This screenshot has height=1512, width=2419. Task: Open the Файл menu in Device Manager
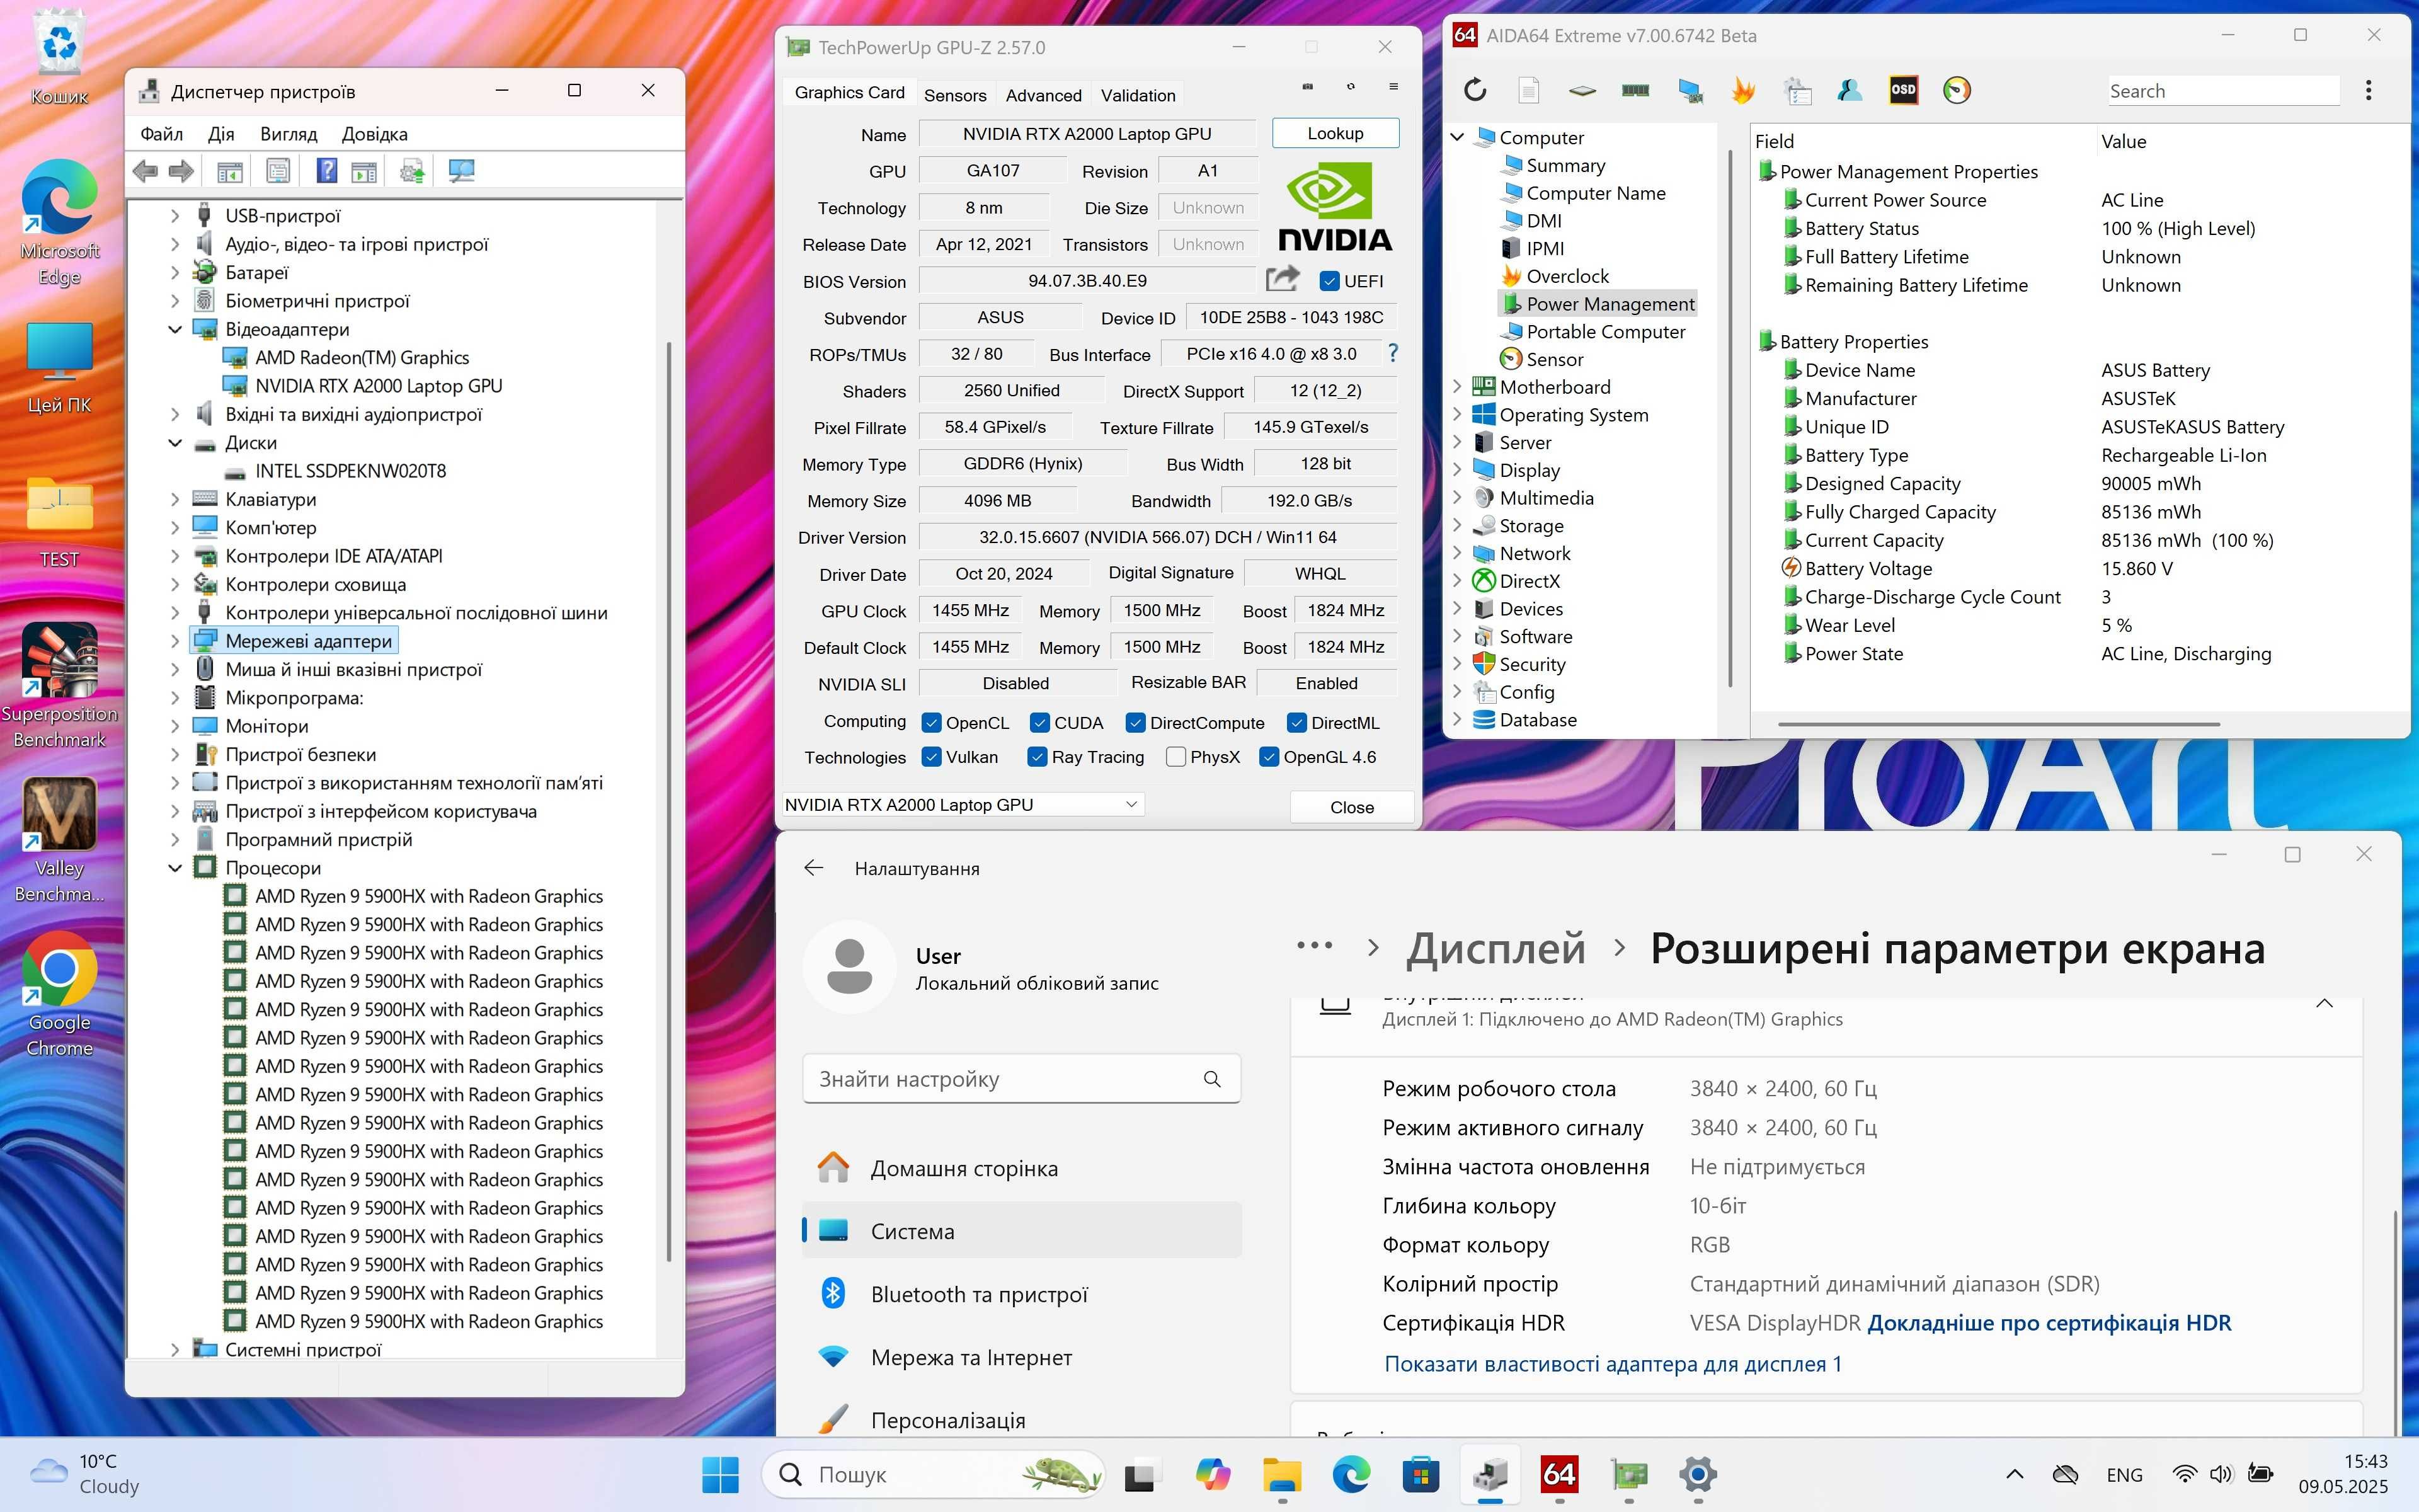tap(161, 134)
